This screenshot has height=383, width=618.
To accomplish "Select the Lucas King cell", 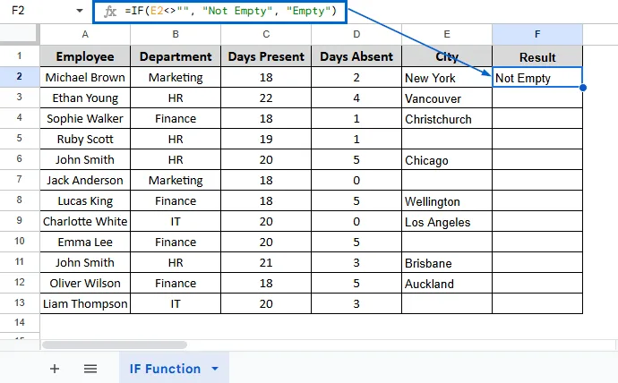I will [x=85, y=200].
